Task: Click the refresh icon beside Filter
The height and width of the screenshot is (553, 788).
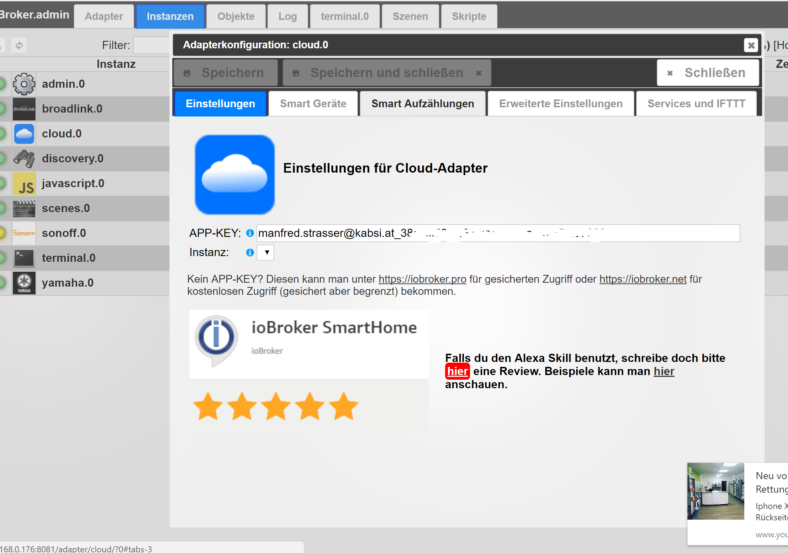Action: click(19, 45)
